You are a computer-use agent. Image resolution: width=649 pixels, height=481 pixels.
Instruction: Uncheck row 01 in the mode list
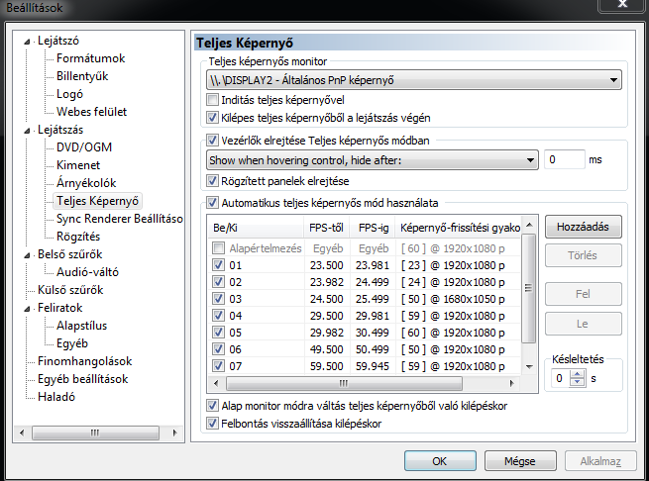point(218,264)
